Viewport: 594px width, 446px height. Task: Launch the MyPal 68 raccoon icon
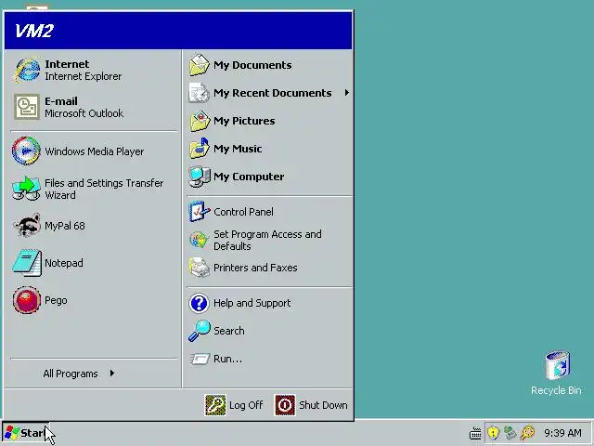[27, 225]
